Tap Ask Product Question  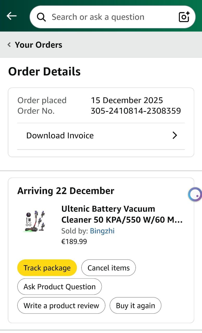(x=60, y=287)
